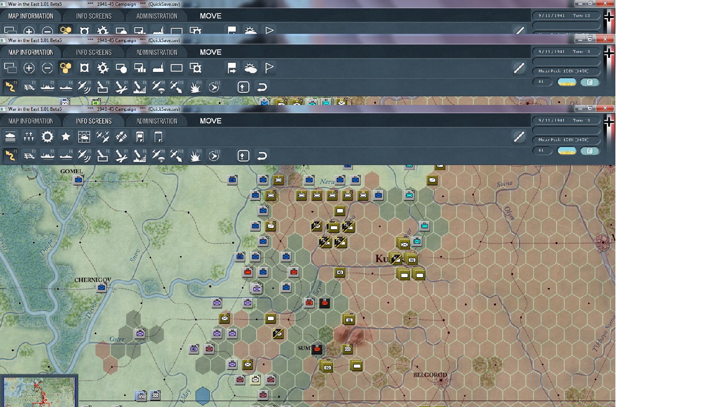
Task: Click teal indicator button in bottom window
Action: click(x=590, y=151)
